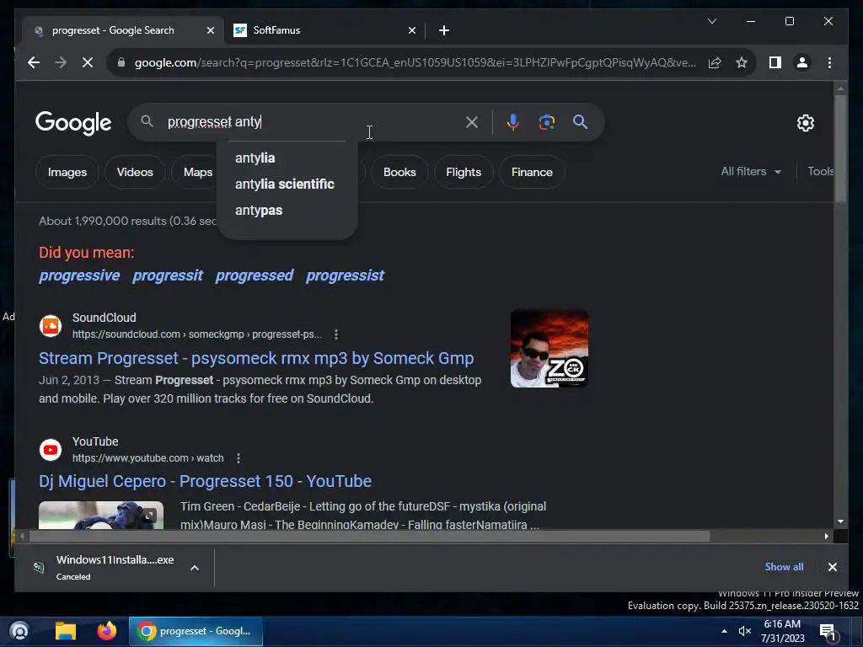Click the Chrome taskbar button
Screen dimensions: 863x647
click(x=196, y=631)
